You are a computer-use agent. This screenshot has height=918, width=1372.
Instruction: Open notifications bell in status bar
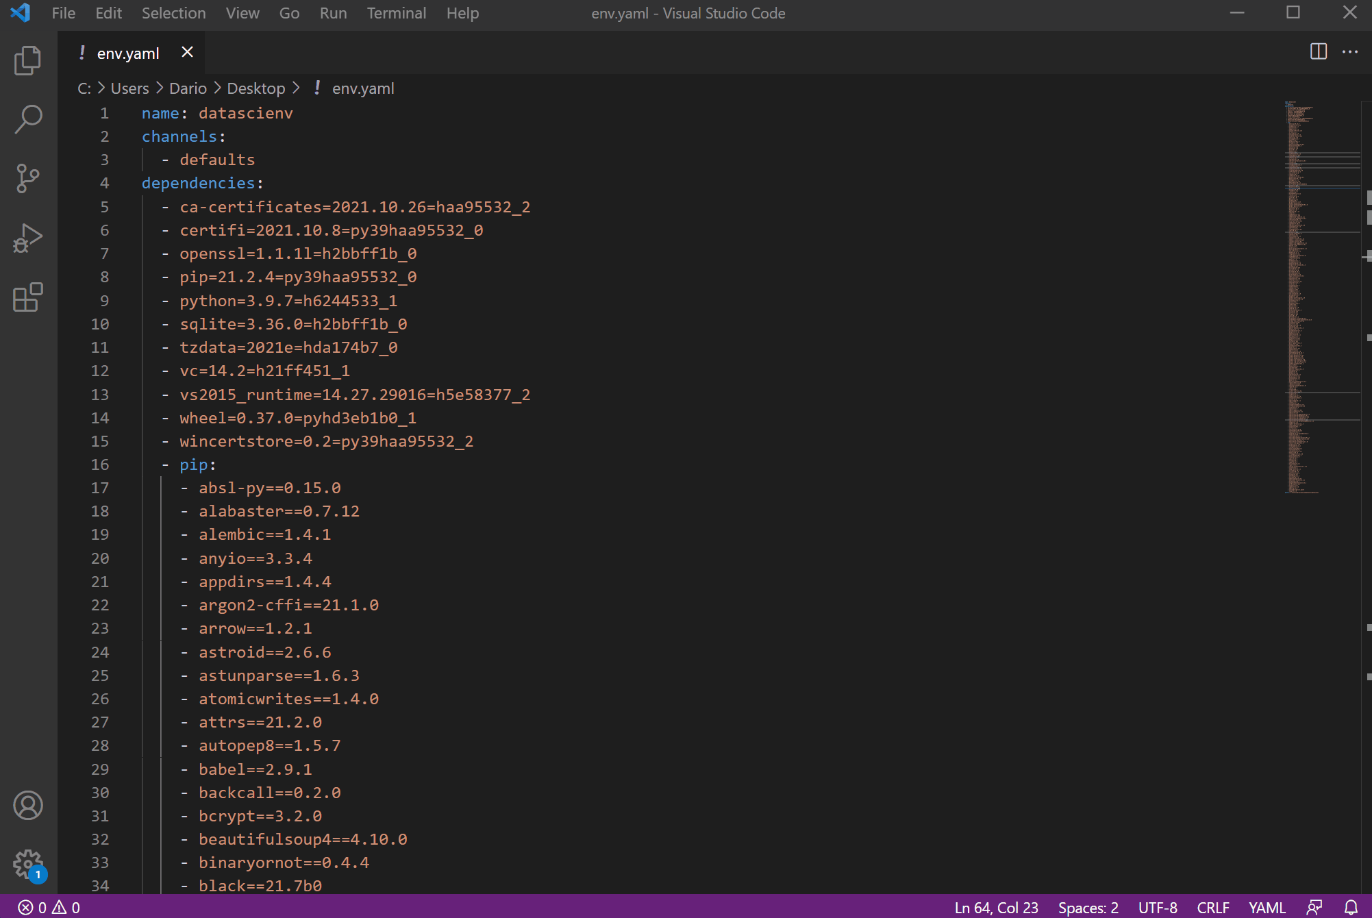click(1351, 907)
